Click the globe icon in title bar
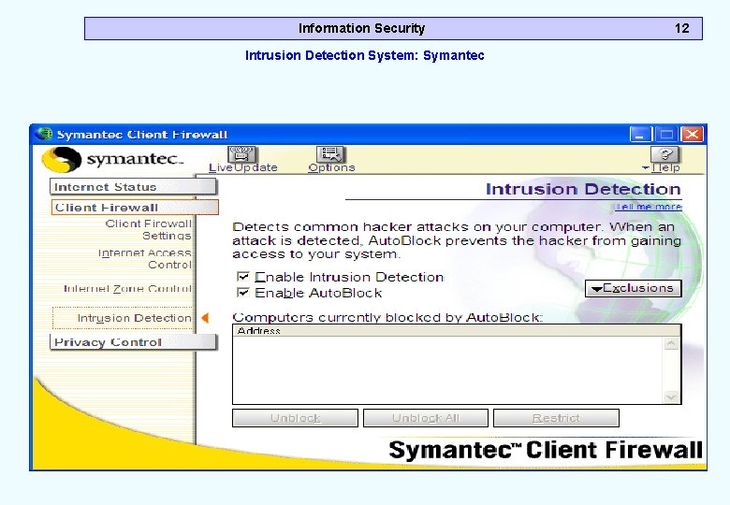Image resolution: width=730 pixels, height=505 pixels. pyautogui.click(x=44, y=134)
